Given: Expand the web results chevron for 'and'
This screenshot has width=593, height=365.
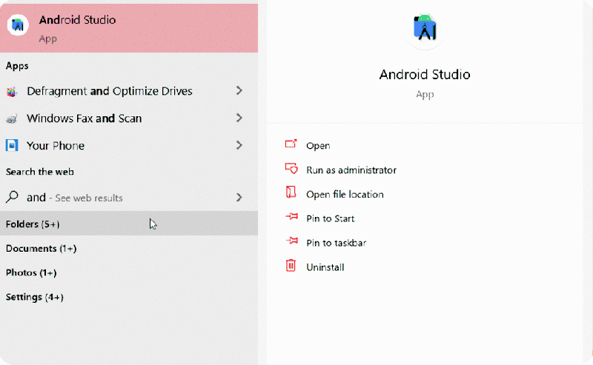Looking at the screenshot, I should pos(239,197).
